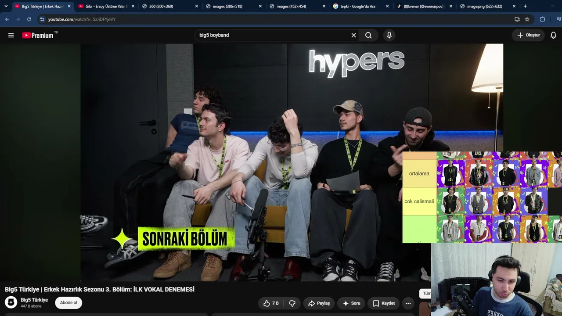Open the Soru ask button
Viewport: 562px width, 316px height.
coord(351,303)
